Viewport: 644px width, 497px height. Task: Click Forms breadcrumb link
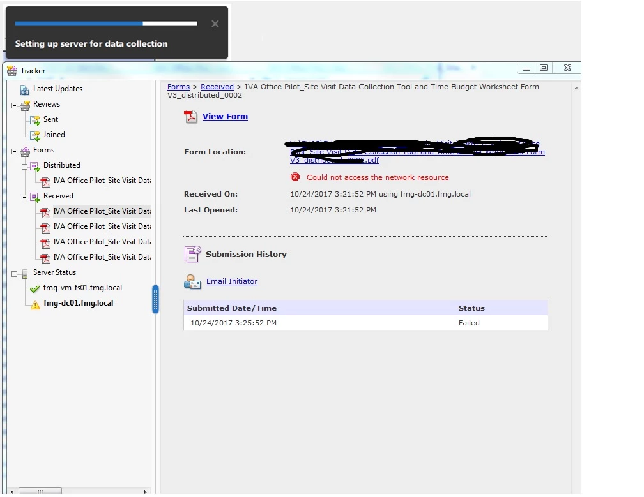tap(178, 87)
